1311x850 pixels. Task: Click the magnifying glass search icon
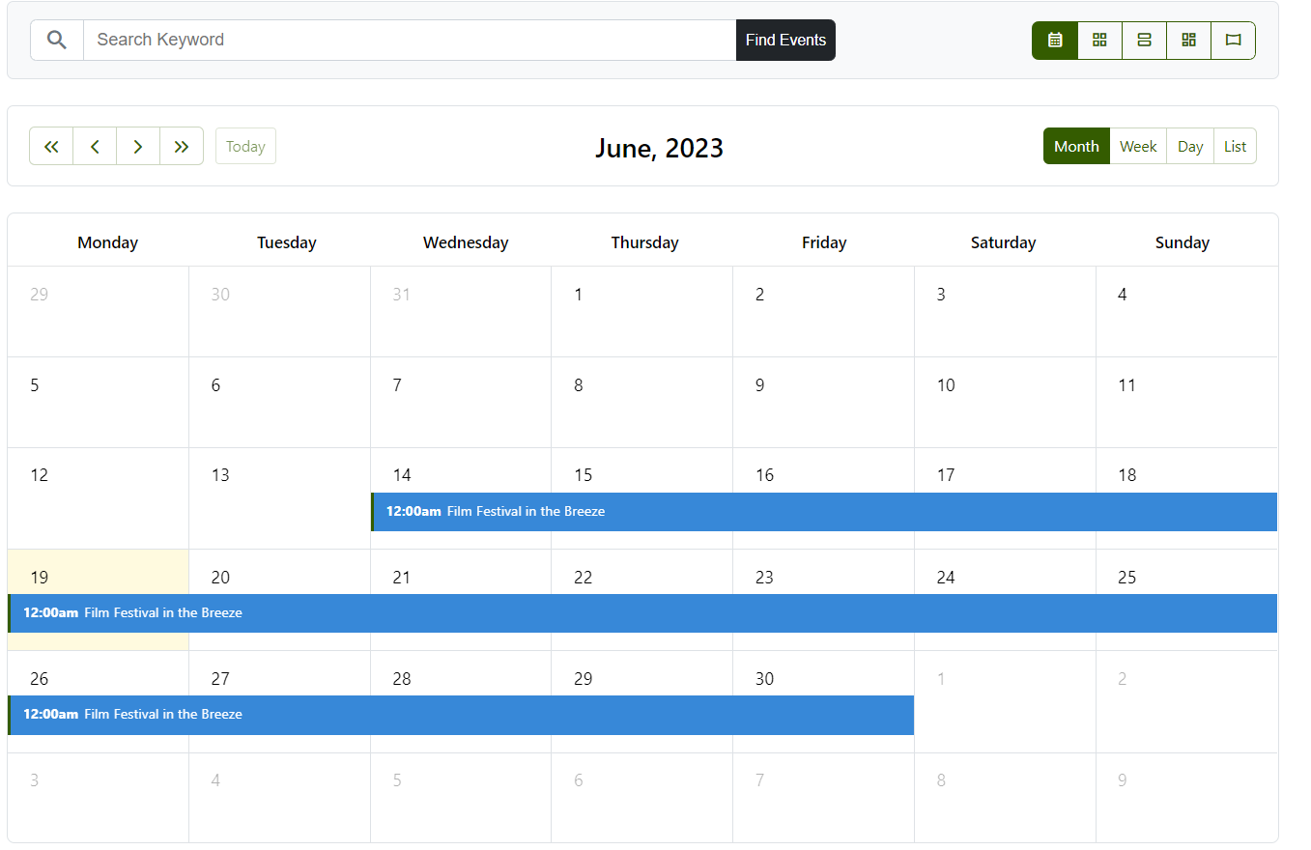pyautogui.click(x=57, y=41)
